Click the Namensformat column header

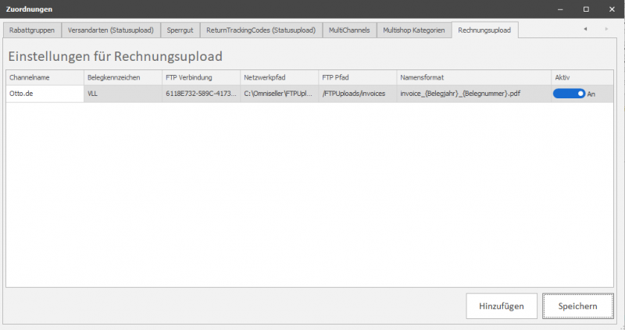pyautogui.click(x=473, y=78)
